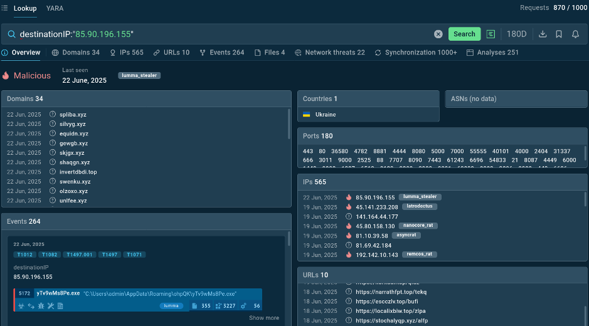The width and height of the screenshot is (589, 326).
Task: Click the asyncrat tag
Action: [x=406, y=235]
